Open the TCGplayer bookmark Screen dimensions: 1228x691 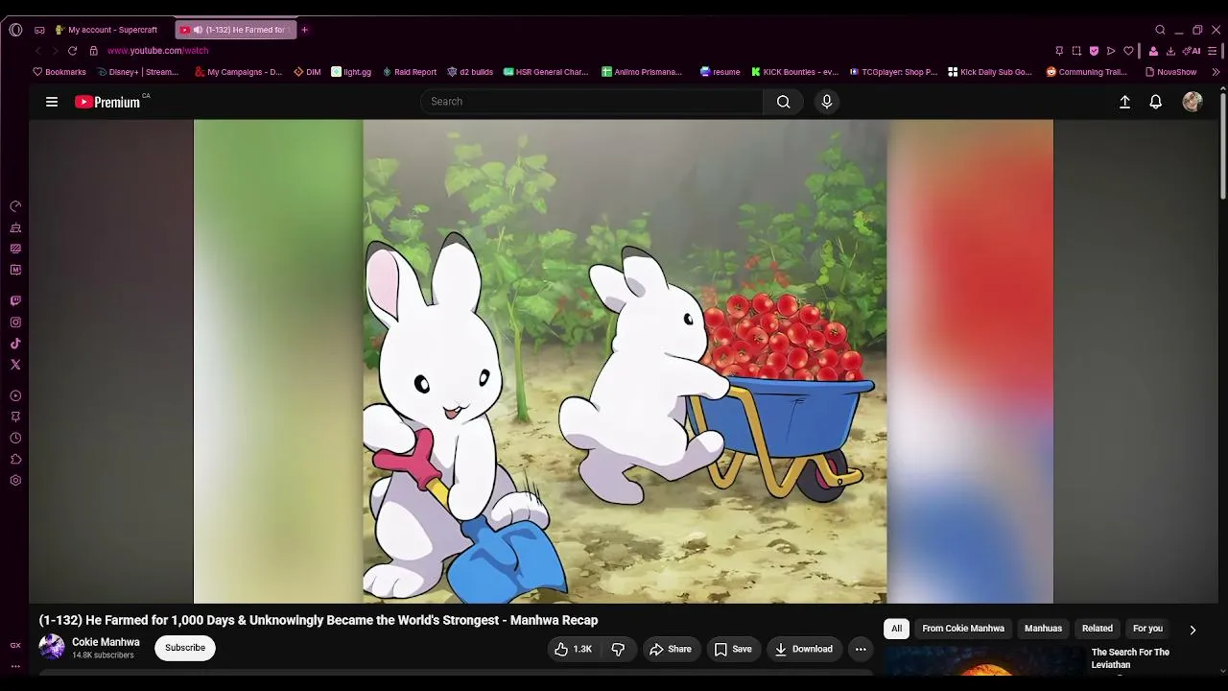[x=893, y=72]
